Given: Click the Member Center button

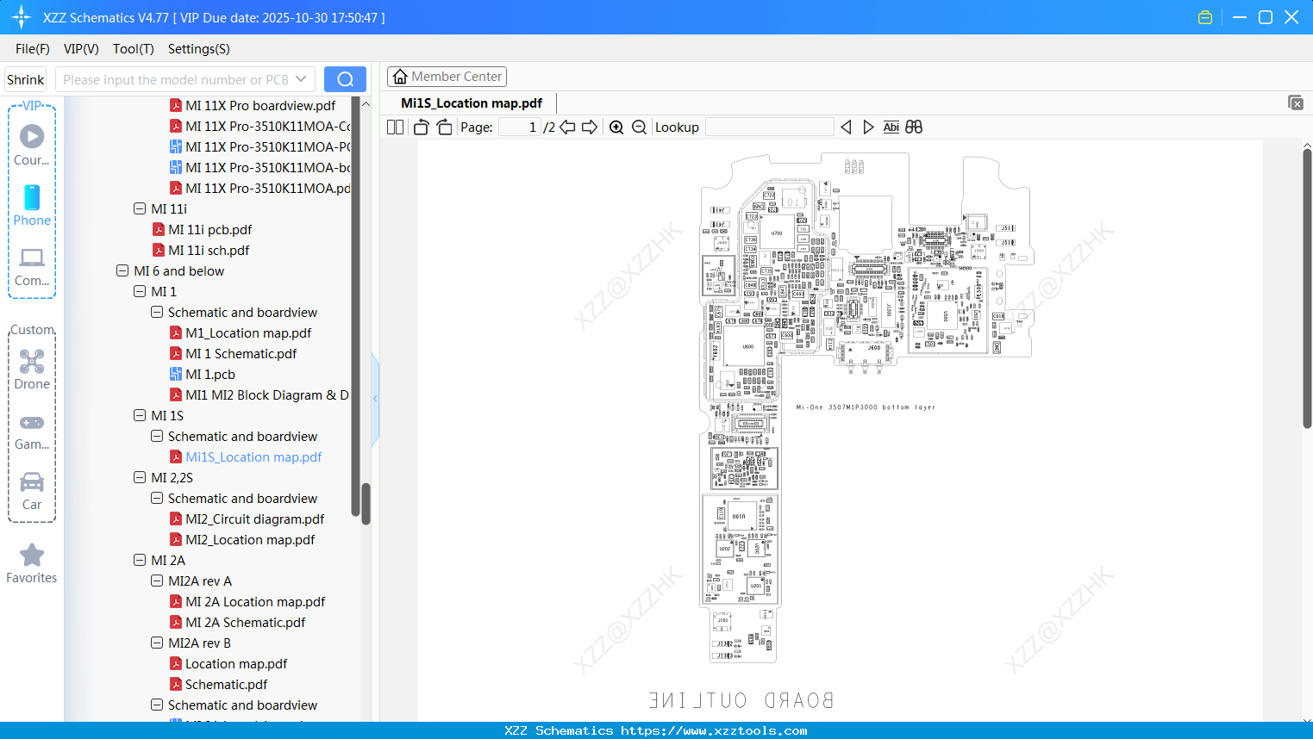Looking at the screenshot, I should (x=447, y=76).
